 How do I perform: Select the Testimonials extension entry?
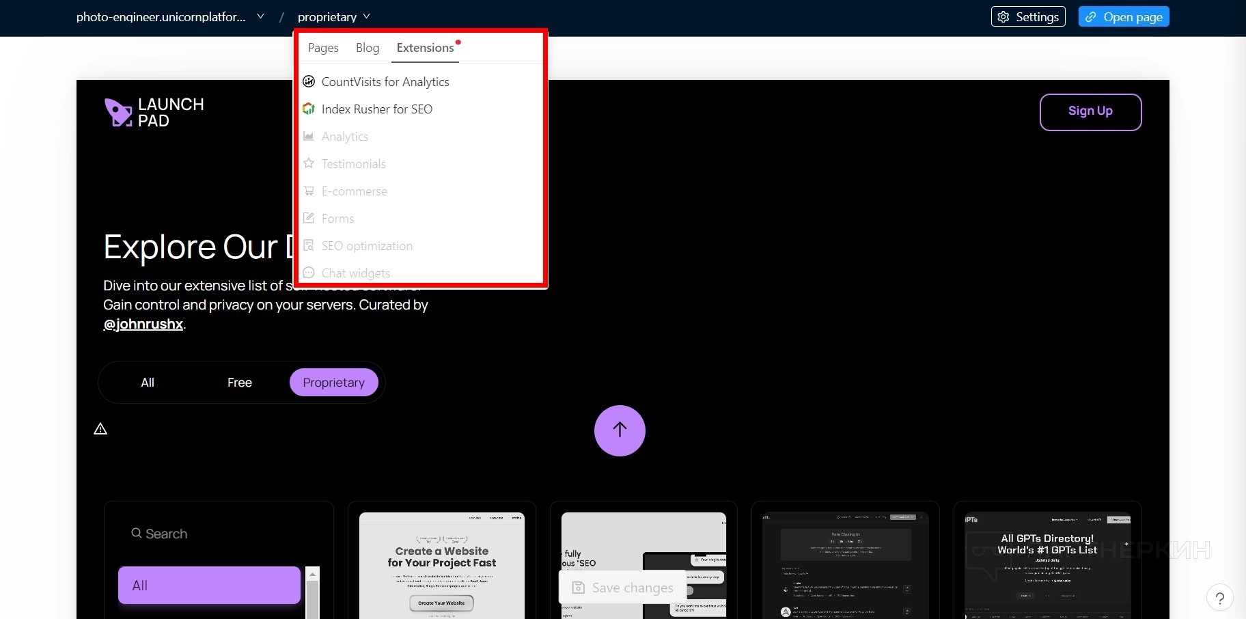tap(353, 164)
